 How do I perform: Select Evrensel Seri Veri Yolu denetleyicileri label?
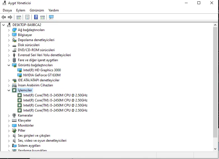45,55
